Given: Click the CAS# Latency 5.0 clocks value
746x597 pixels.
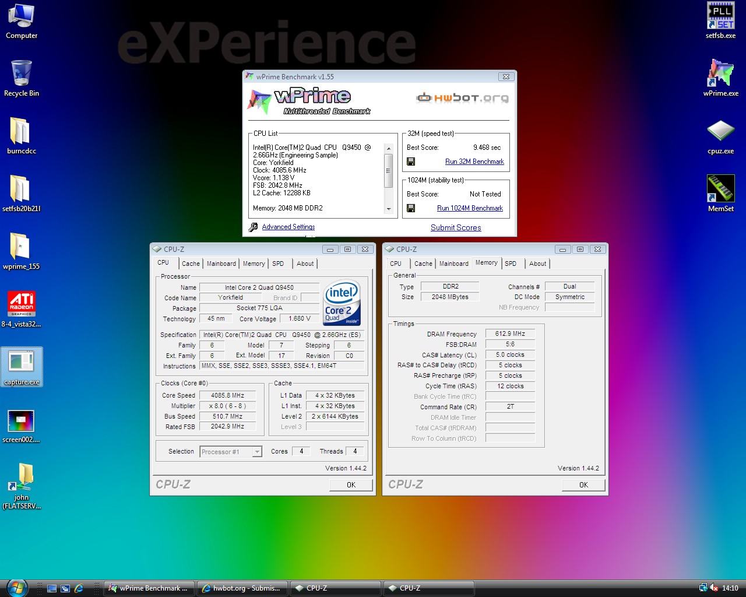Looking at the screenshot, I should (x=511, y=355).
